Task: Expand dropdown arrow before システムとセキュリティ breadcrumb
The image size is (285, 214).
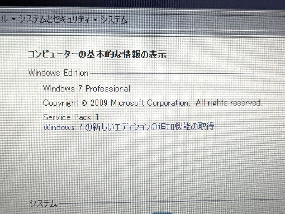Action: coord(13,20)
